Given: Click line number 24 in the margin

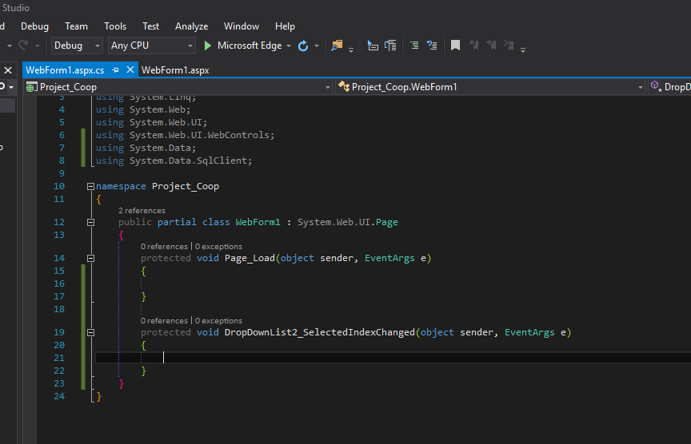Looking at the screenshot, I should (59, 396).
